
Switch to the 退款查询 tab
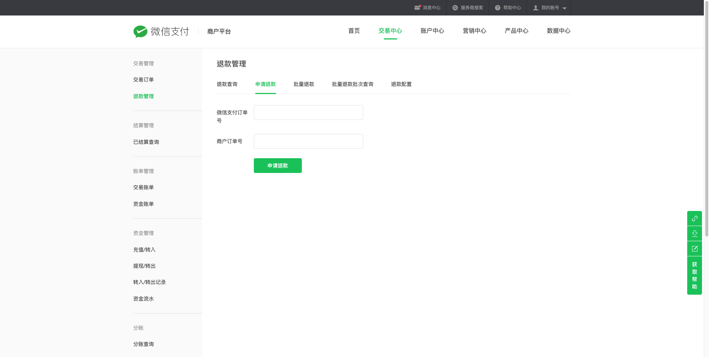tap(227, 84)
